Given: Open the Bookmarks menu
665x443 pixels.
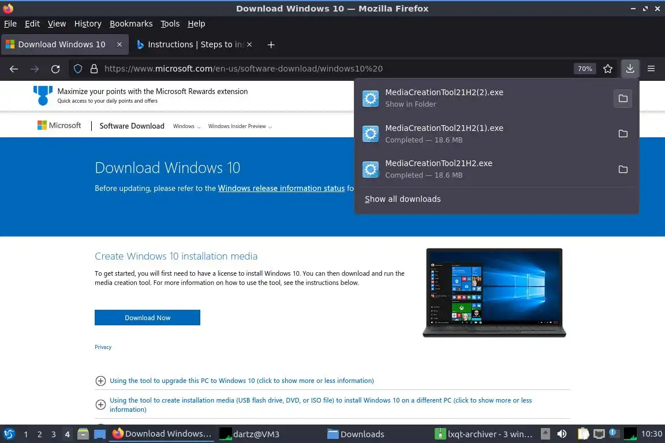Looking at the screenshot, I should tap(131, 24).
